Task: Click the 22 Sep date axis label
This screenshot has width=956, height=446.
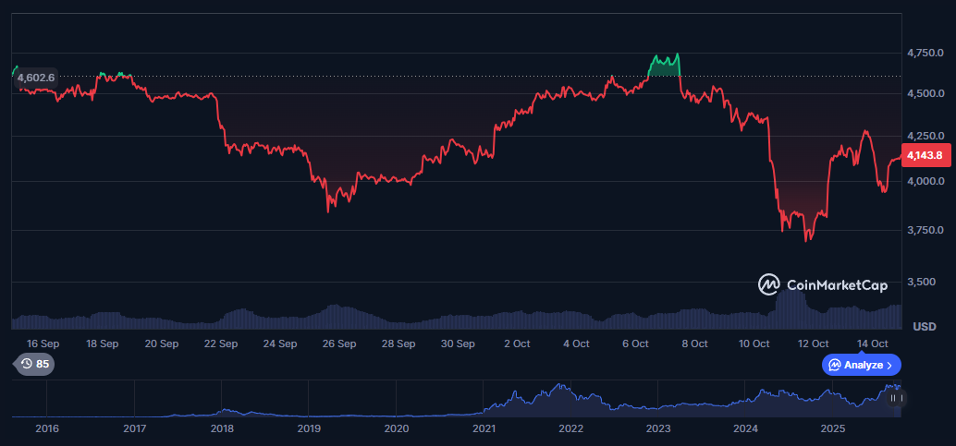Action: [221, 344]
